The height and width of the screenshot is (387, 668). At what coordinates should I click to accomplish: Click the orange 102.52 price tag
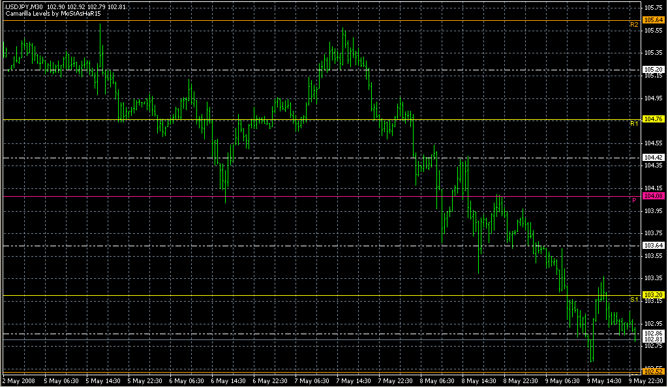[x=653, y=371]
